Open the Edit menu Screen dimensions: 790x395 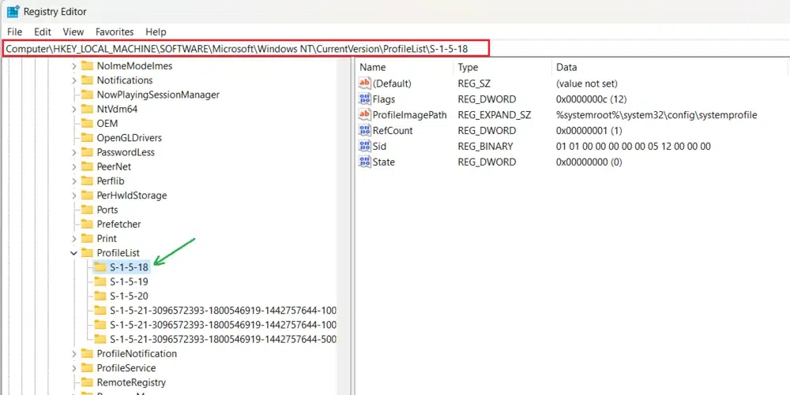click(x=43, y=32)
